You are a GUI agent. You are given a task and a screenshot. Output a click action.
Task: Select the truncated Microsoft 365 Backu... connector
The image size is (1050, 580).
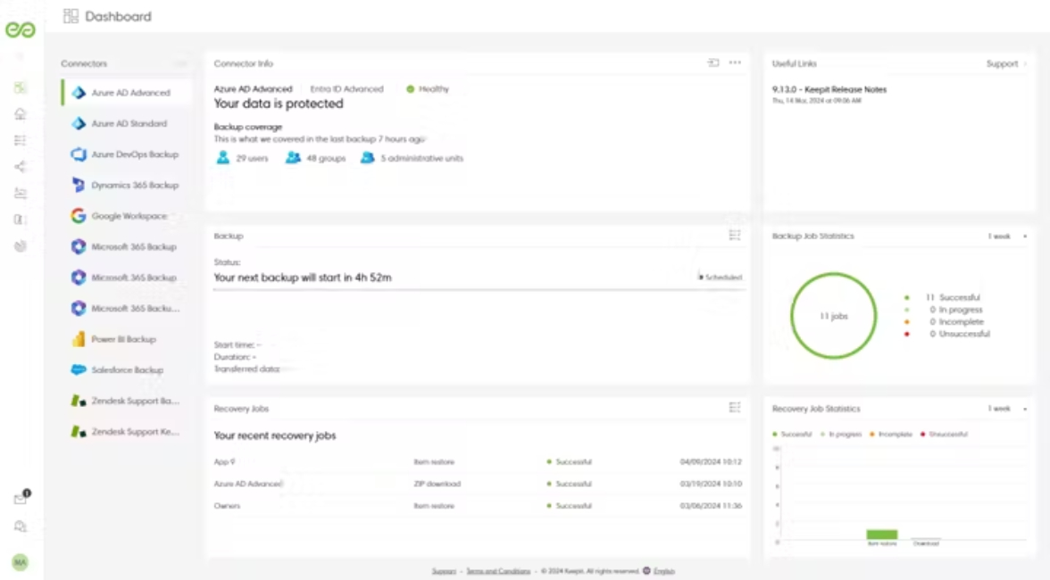point(125,309)
